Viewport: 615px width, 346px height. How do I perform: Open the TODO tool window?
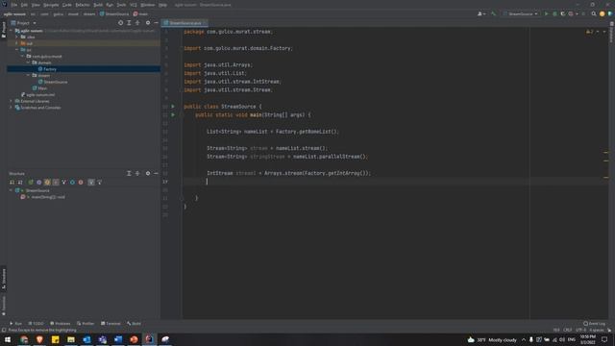click(x=36, y=324)
